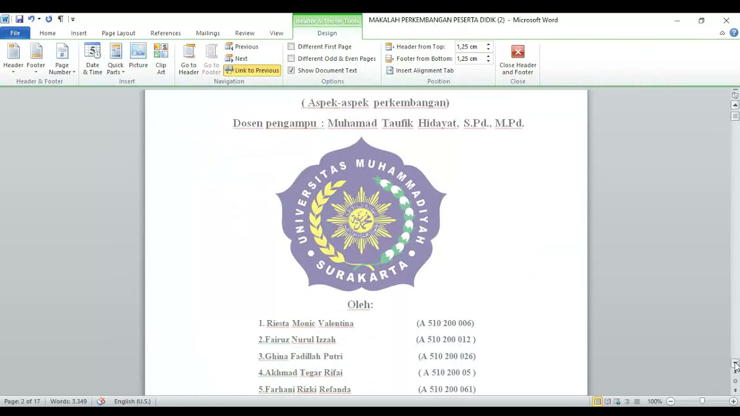Image resolution: width=740 pixels, height=416 pixels.
Task: Click the Words: 3.349 count
Action: [68, 401]
